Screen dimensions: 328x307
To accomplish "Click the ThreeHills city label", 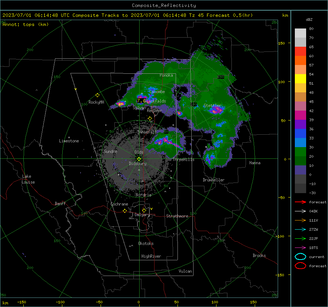I will (183, 160).
